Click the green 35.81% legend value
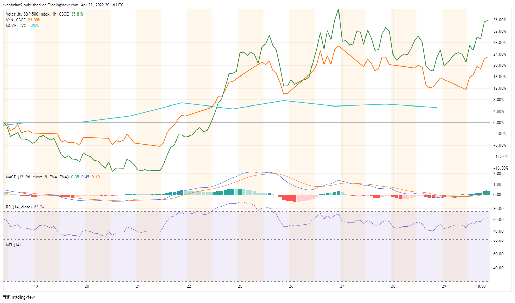515x303 pixels. point(77,14)
